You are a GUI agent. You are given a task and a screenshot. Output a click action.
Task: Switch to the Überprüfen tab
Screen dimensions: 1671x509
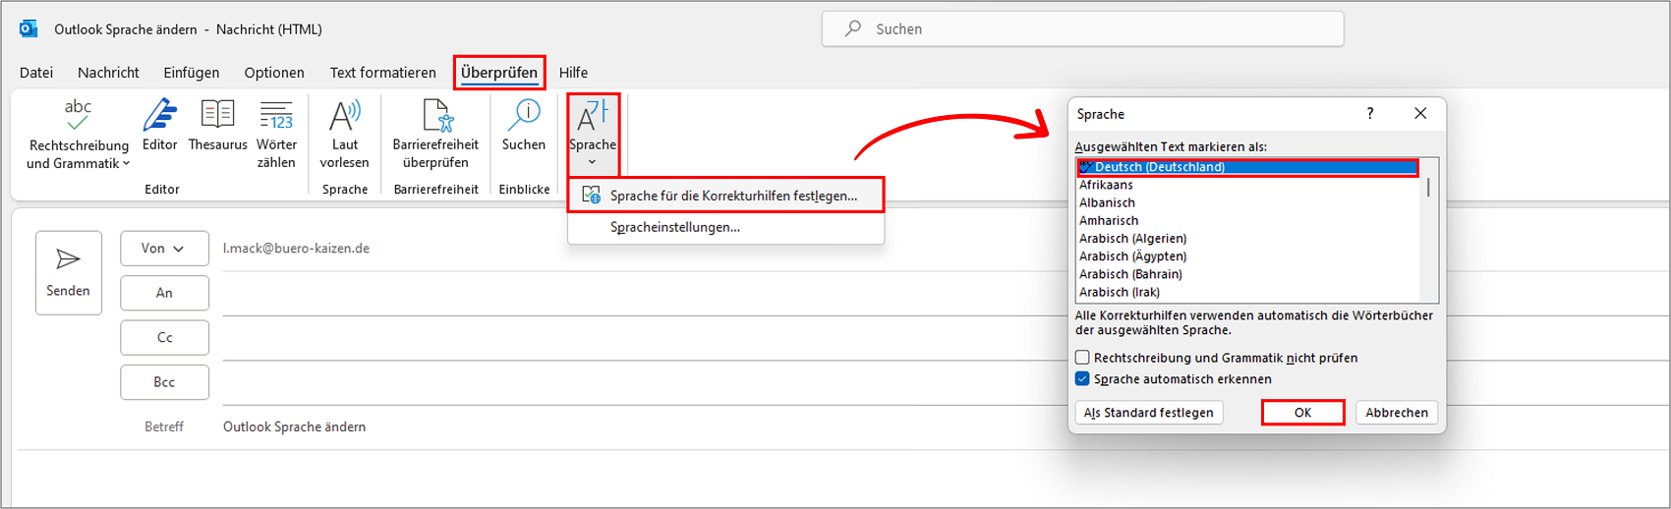499,73
